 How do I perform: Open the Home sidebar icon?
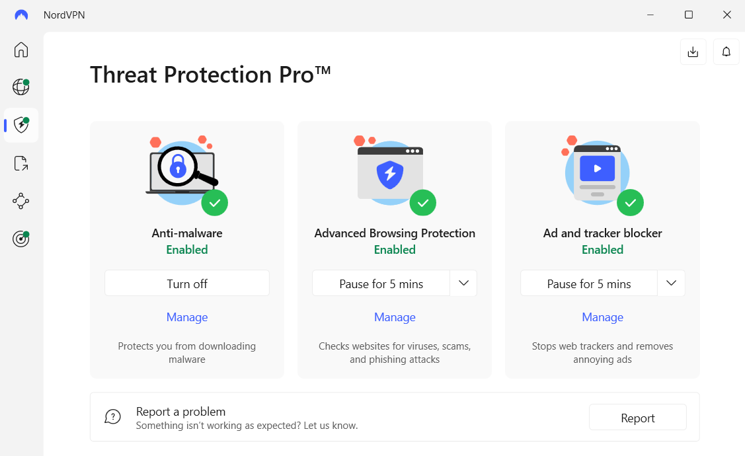click(x=21, y=50)
